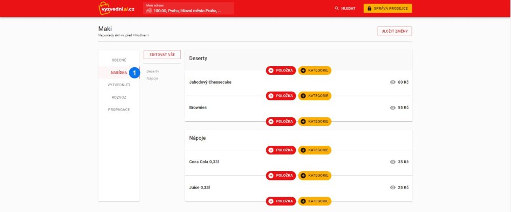Add Položka directly under Deserty header
Viewport: 511px width, 212px height.
tap(281, 70)
